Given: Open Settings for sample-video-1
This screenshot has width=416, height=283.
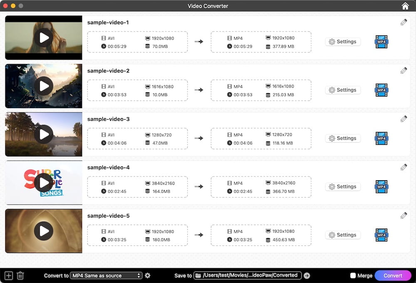Looking at the screenshot, I should tap(343, 42).
